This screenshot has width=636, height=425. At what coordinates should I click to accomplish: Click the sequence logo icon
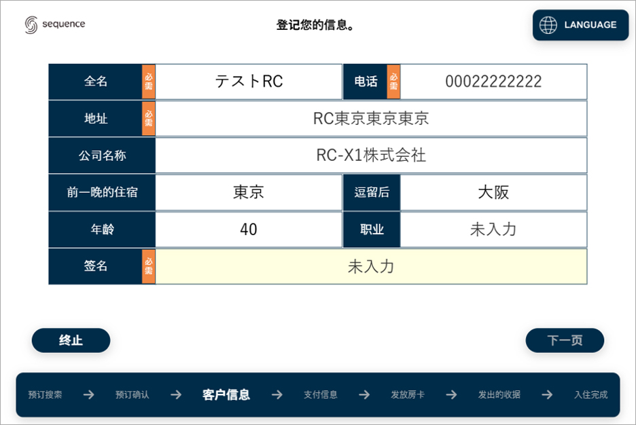click(31, 24)
